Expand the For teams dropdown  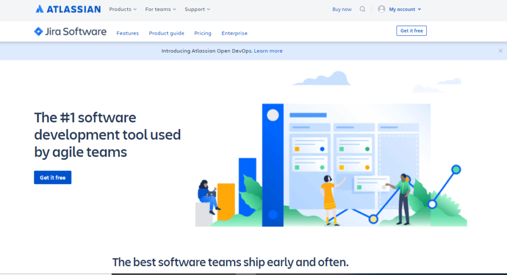161,9
